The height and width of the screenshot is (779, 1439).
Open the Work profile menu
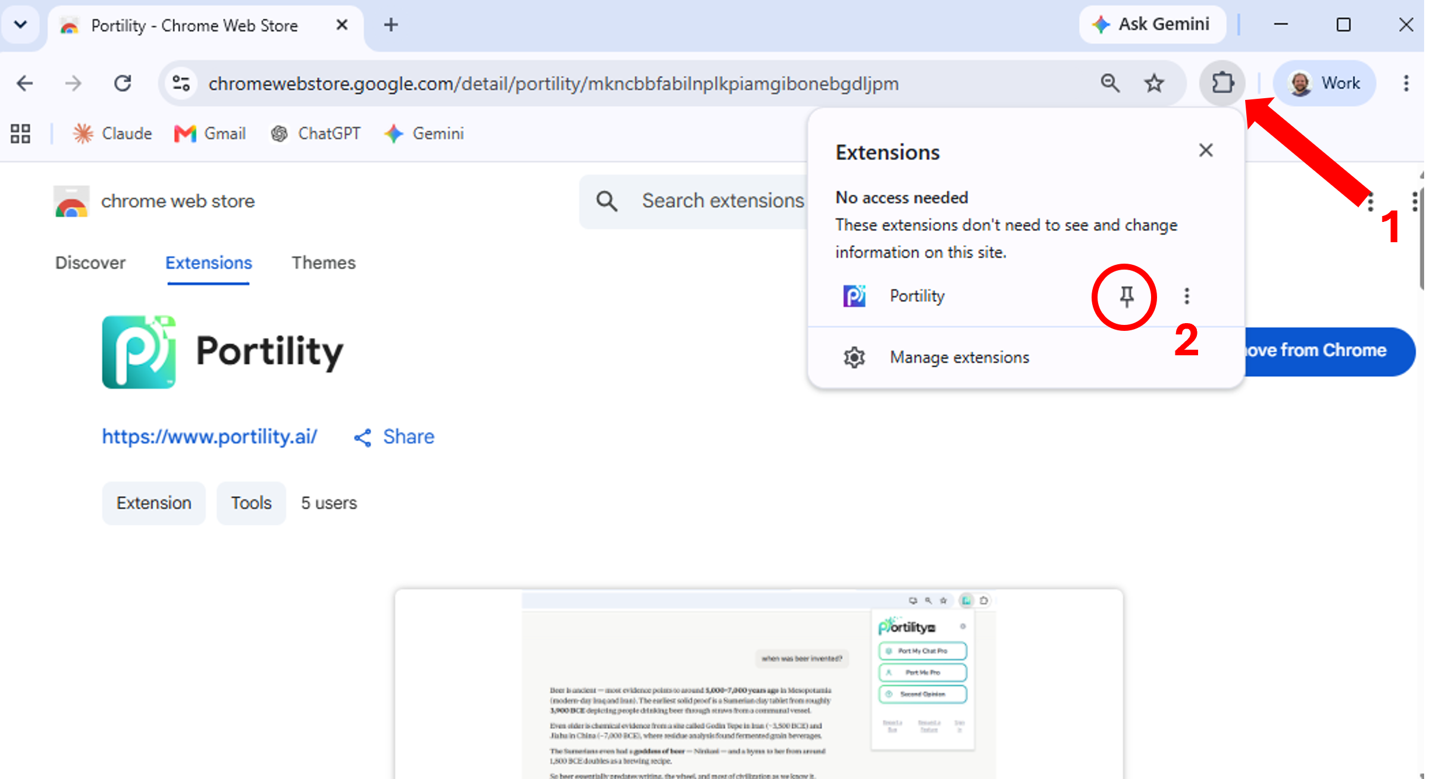(1324, 83)
